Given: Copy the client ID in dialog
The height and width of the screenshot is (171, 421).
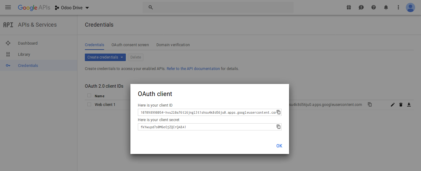Looking at the screenshot, I should [x=278, y=112].
